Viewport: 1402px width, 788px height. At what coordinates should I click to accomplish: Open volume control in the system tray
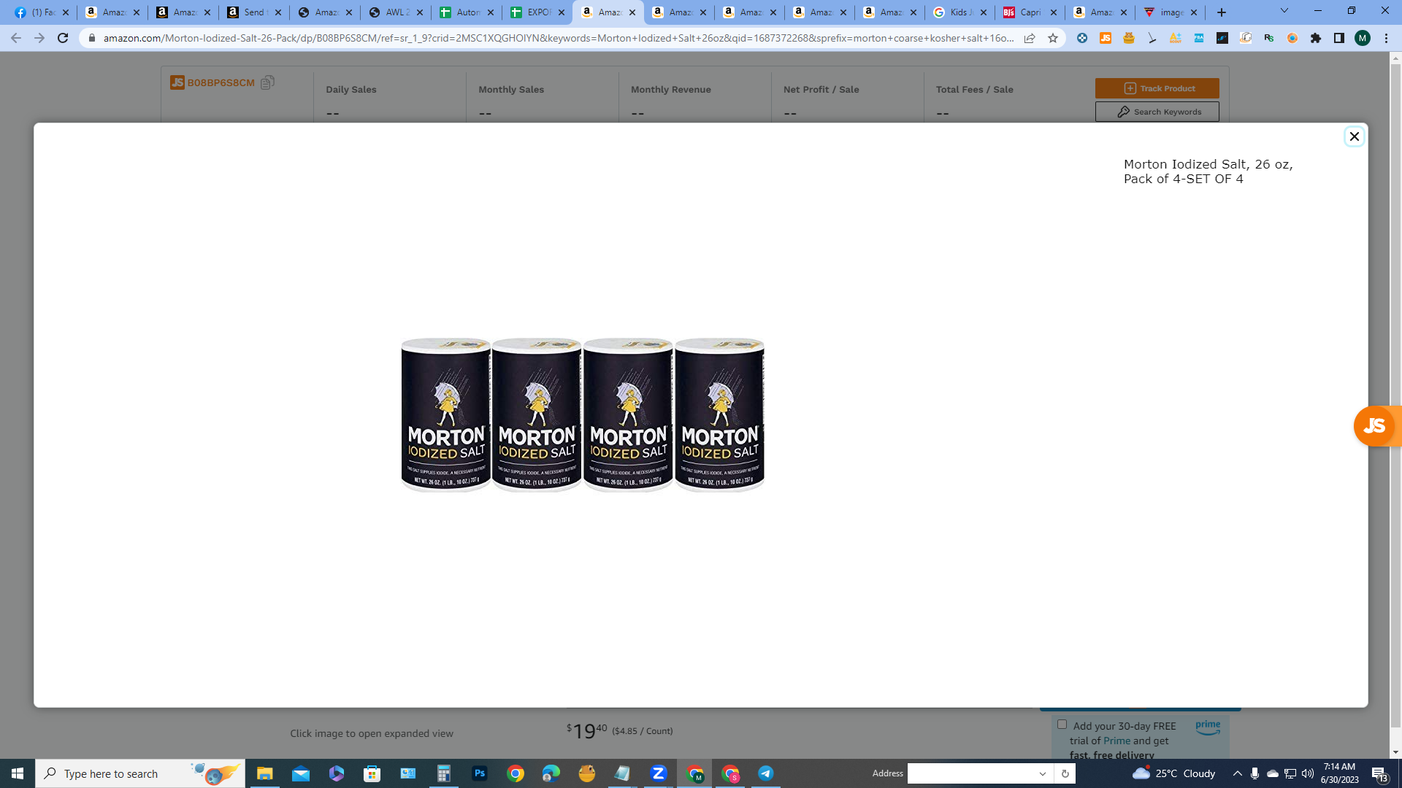(1307, 773)
